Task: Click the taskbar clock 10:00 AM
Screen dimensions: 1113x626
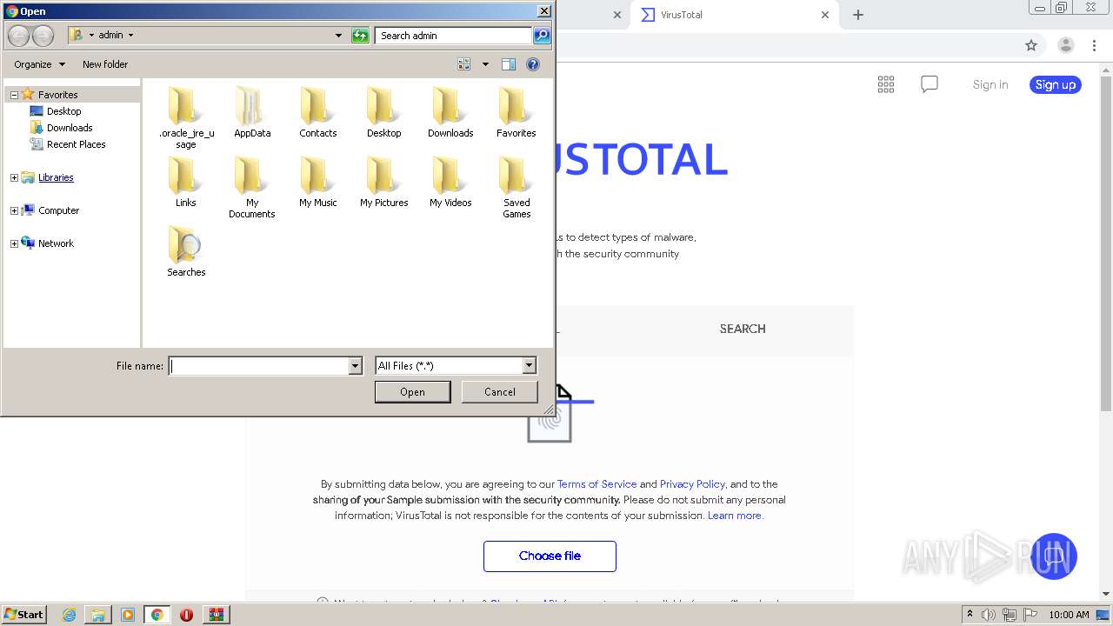Action: (x=1069, y=615)
